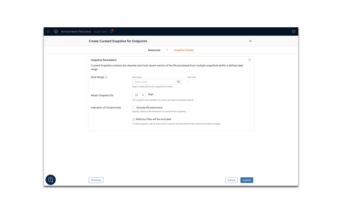
Task: Open the hamburger navigation menu
Action: point(48,32)
